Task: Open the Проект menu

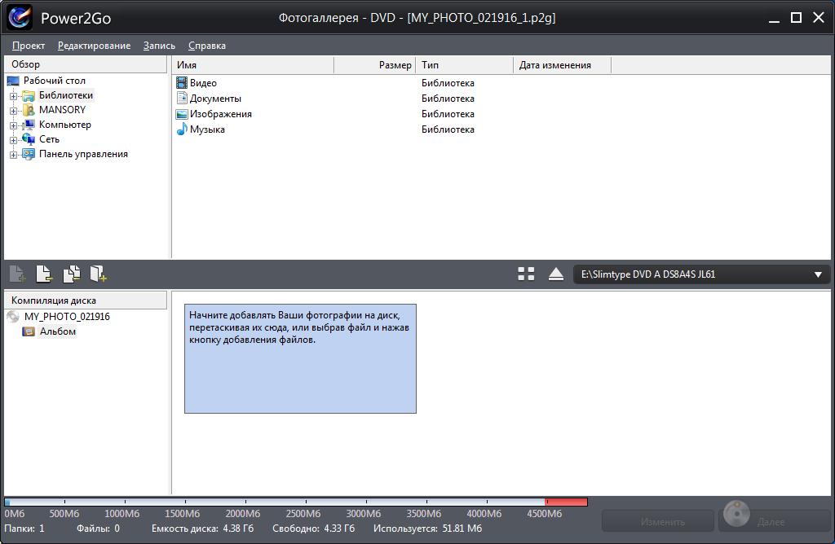Action: click(x=29, y=46)
